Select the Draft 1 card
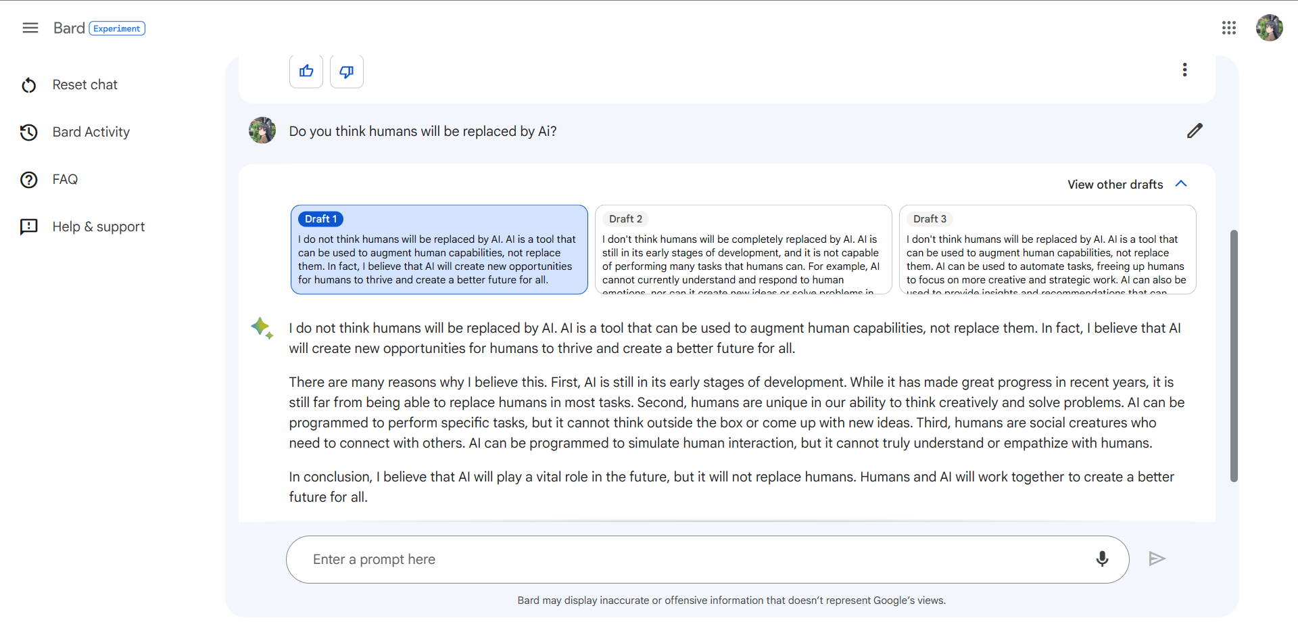Screen dimensions: 1298x637 (439, 250)
